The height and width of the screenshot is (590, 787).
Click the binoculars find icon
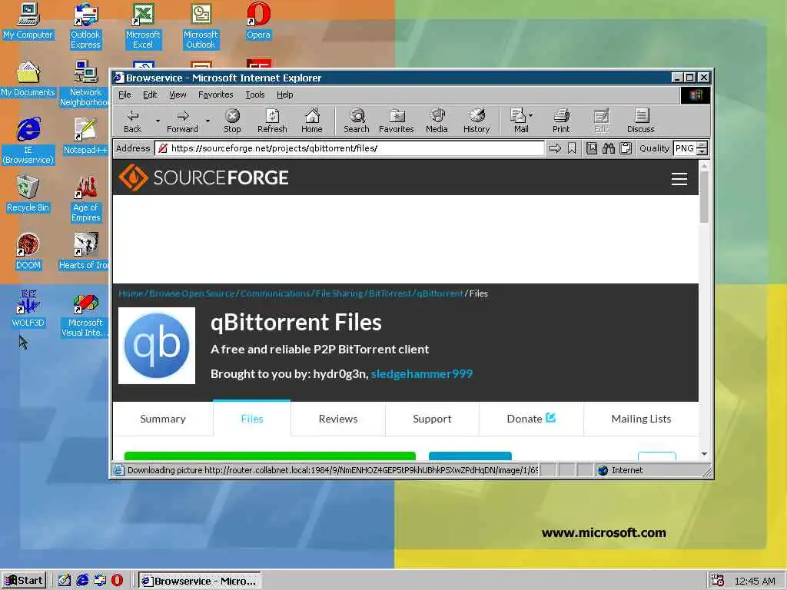(609, 148)
